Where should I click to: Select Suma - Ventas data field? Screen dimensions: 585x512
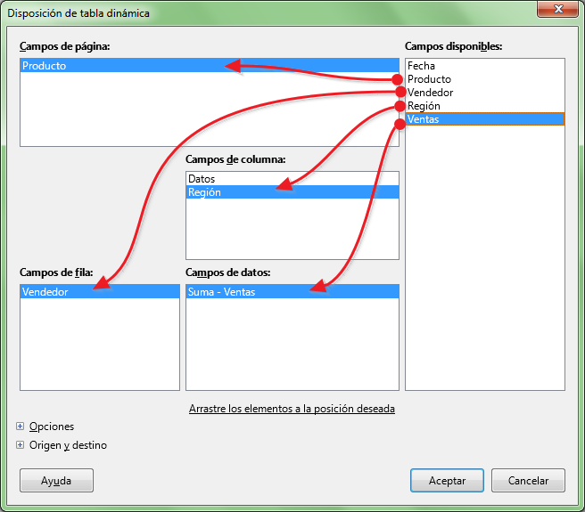(x=222, y=292)
